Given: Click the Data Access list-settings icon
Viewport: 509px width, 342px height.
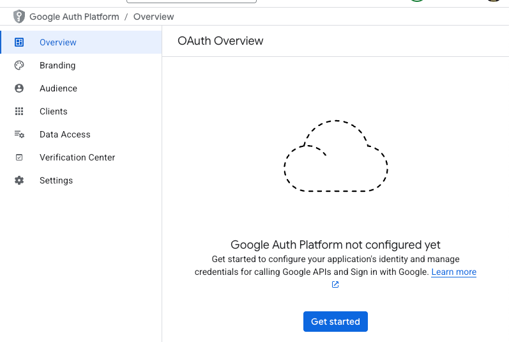Looking at the screenshot, I should point(19,134).
